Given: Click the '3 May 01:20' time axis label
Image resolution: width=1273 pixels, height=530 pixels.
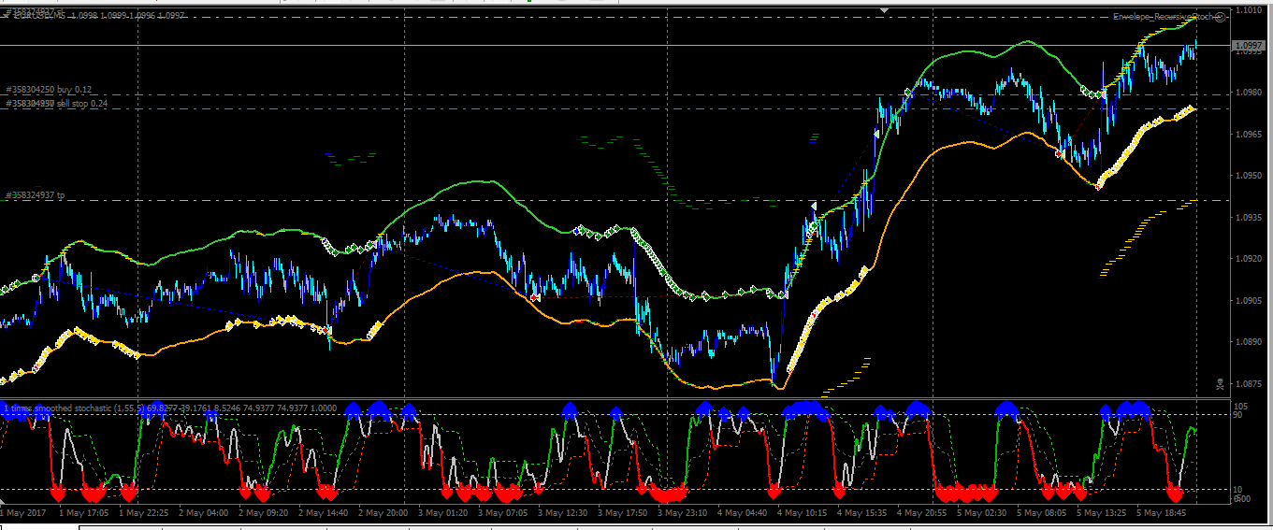Looking at the screenshot, I should tap(442, 513).
